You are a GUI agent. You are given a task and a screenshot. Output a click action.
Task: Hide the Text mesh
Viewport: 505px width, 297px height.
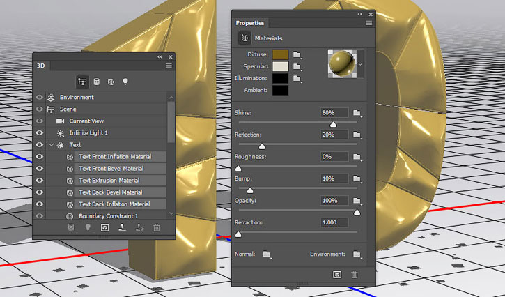pyautogui.click(x=39, y=145)
